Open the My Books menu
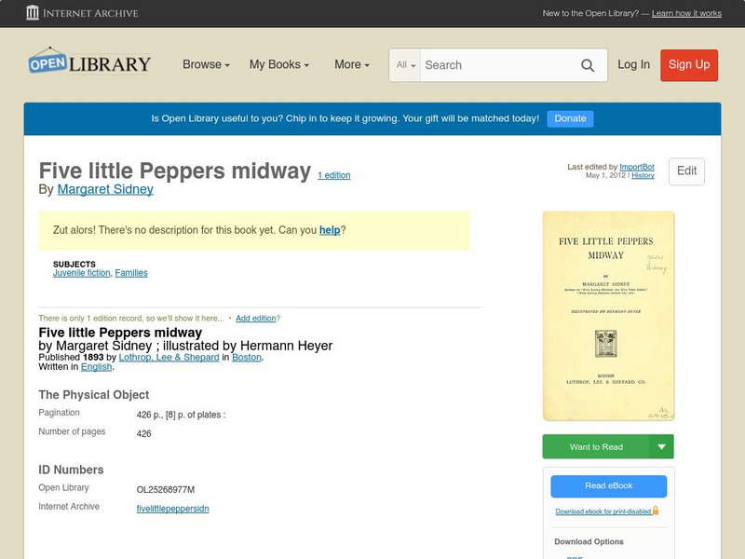 [x=281, y=65]
